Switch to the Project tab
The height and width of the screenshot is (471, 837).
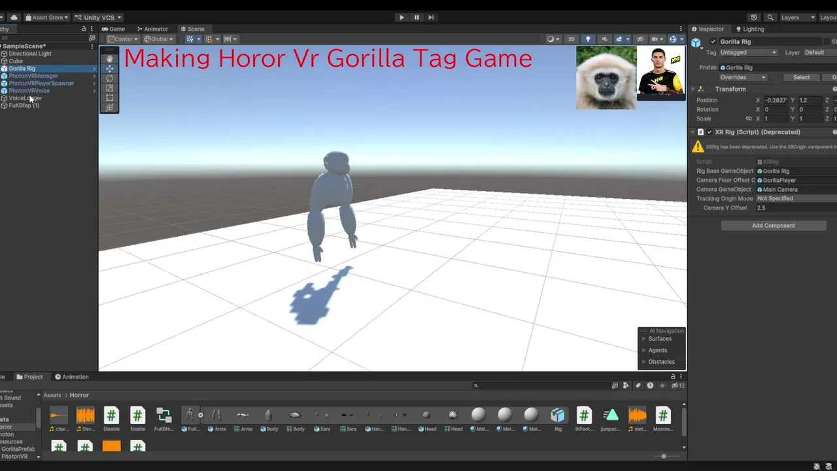pos(29,377)
